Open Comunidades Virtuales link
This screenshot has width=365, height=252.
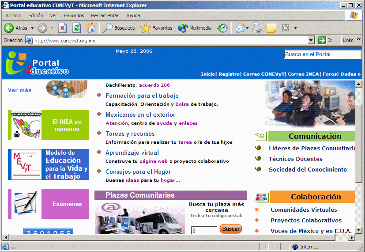pyautogui.click(x=304, y=210)
